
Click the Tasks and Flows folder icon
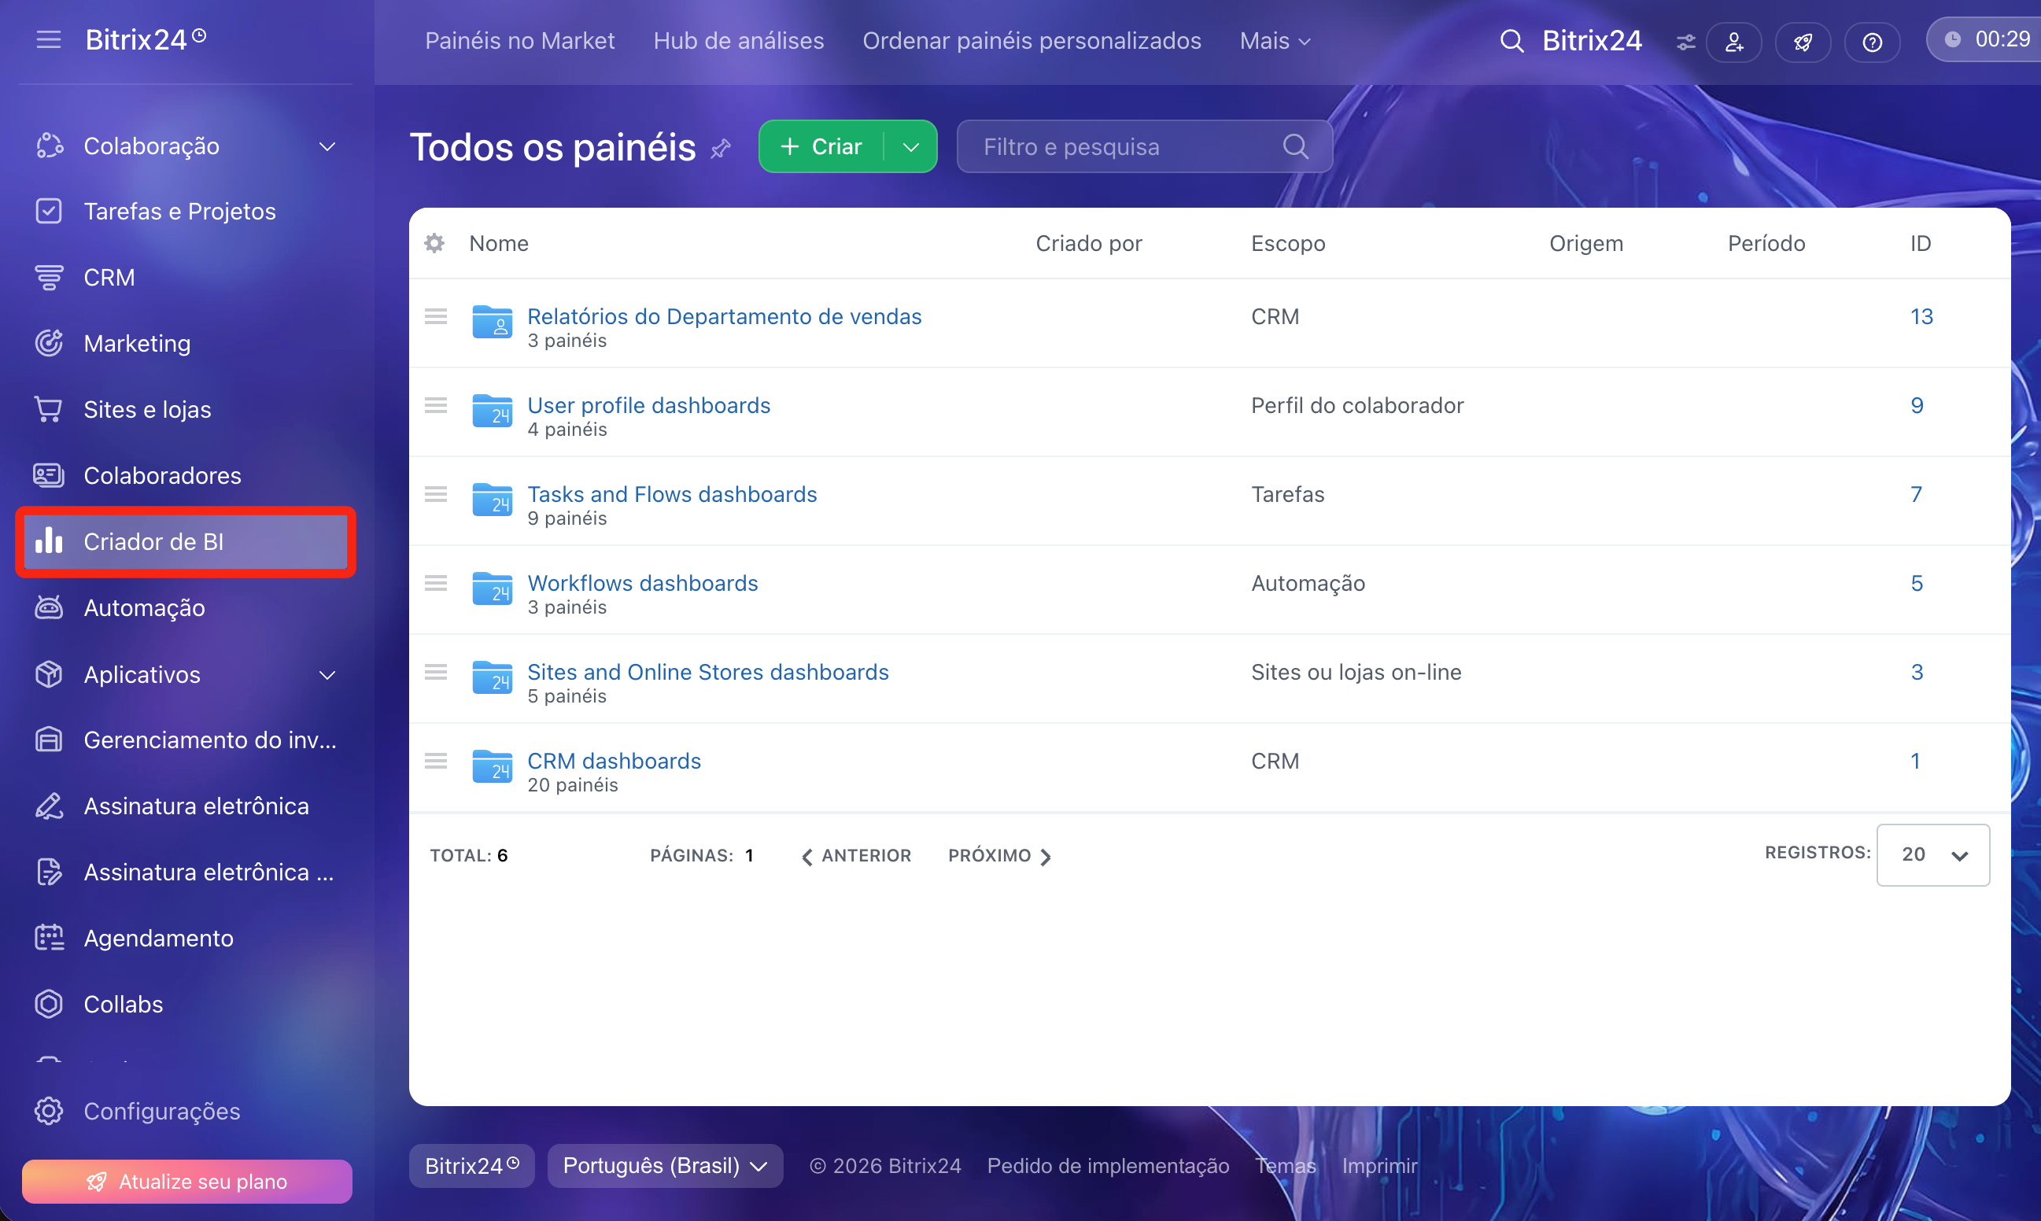point(492,500)
